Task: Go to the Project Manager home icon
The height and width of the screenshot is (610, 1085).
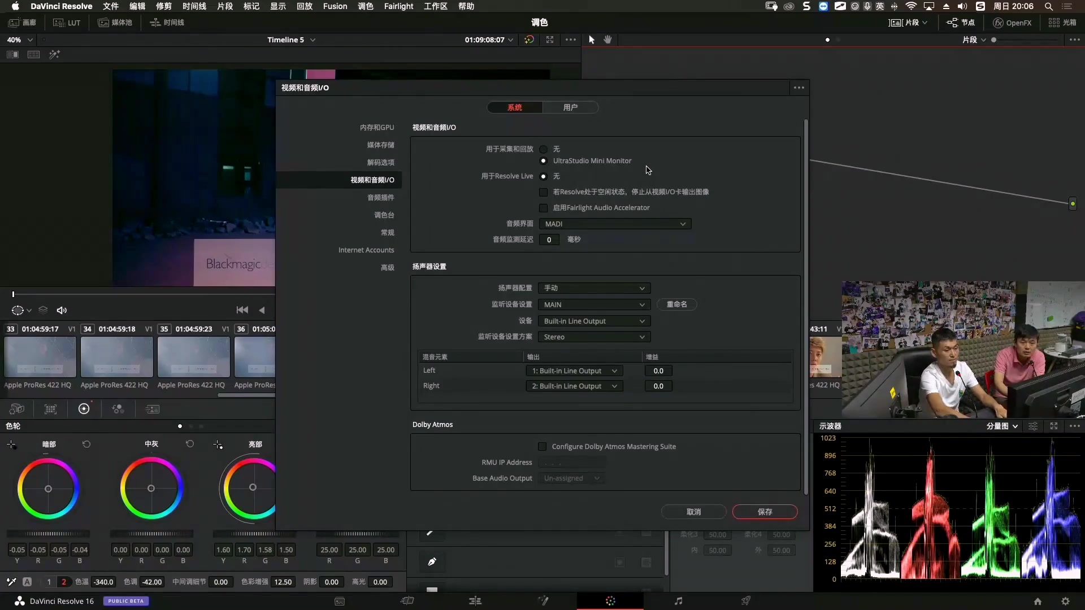Action: tap(1038, 602)
